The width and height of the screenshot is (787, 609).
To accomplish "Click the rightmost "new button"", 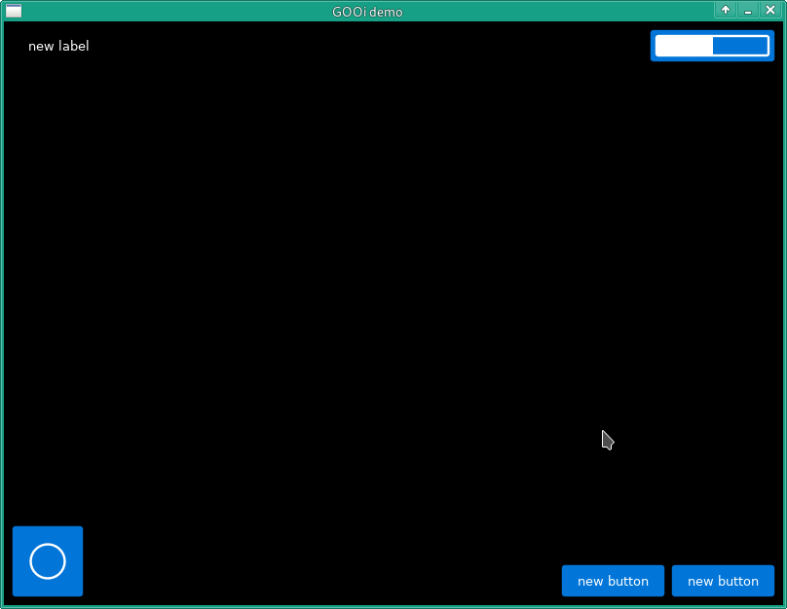I will (x=723, y=581).
